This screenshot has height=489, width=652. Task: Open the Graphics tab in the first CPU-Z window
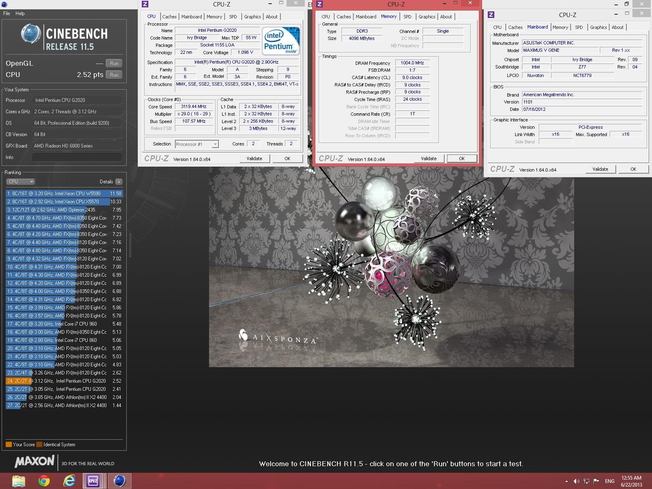pos(253,17)
